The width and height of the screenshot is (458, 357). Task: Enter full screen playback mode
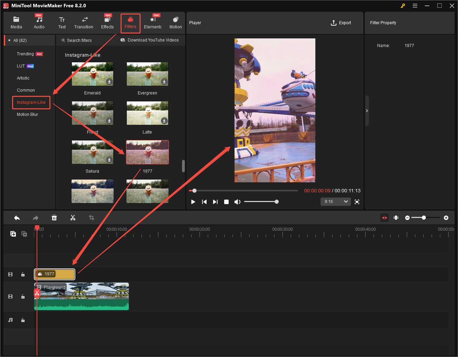[357, 202]
